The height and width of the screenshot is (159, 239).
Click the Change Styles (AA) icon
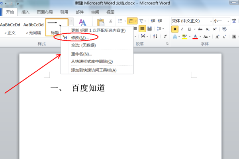pyautogui.click(x=82, y=22)
